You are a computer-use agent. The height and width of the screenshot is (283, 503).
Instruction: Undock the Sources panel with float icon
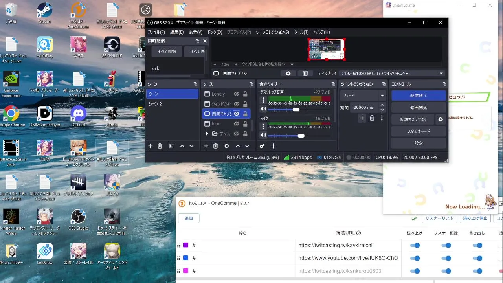[251, 84]
